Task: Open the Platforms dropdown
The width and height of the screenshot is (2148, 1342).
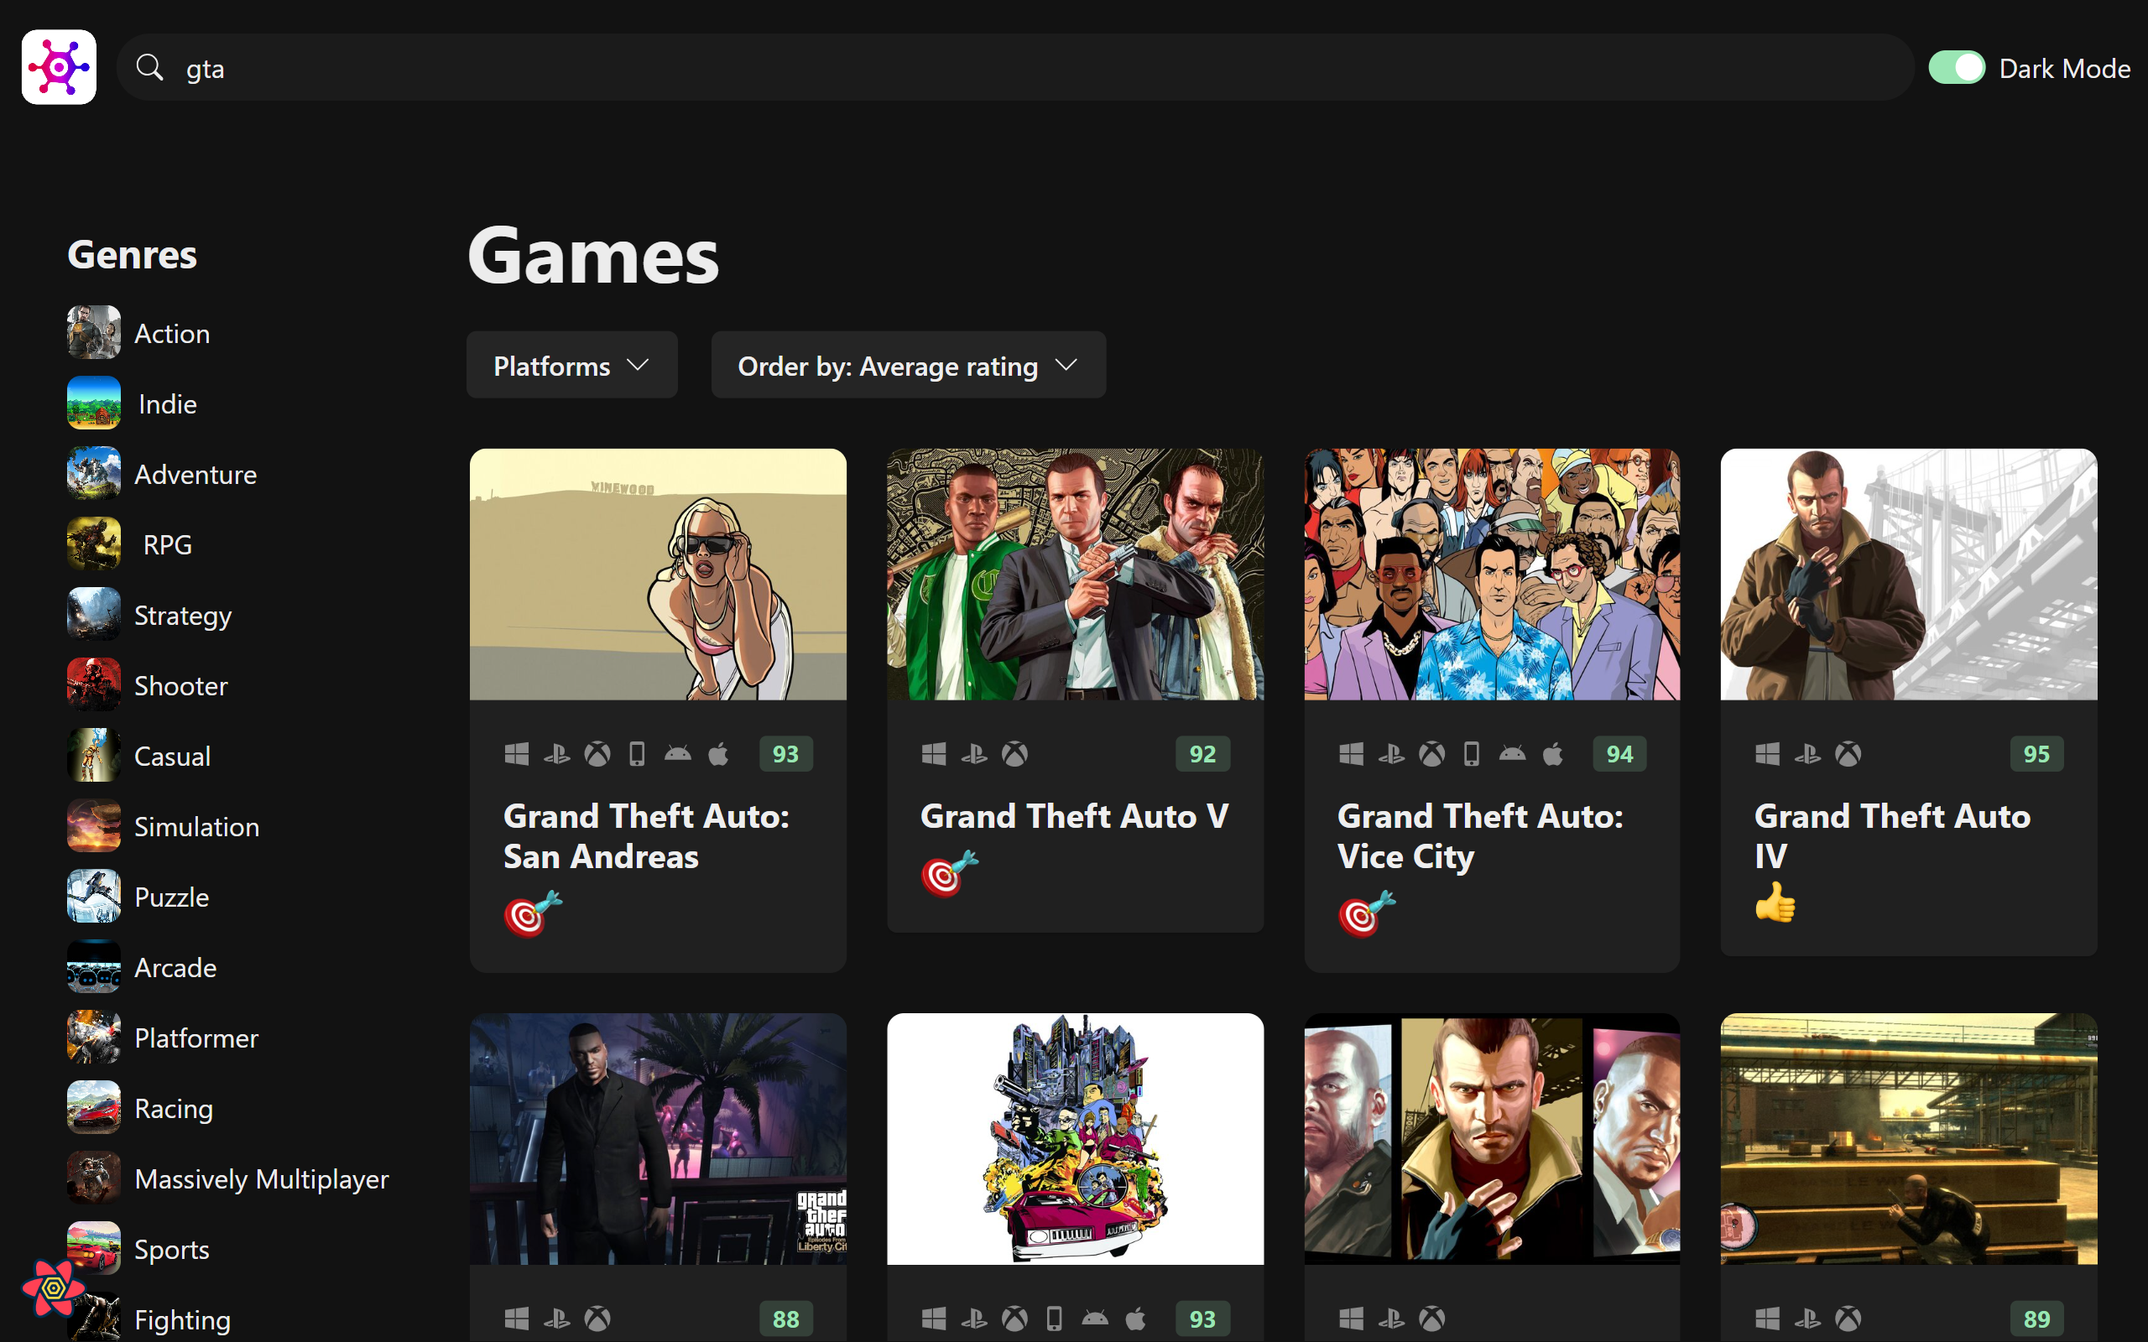Action: click(x=571, y=366)
